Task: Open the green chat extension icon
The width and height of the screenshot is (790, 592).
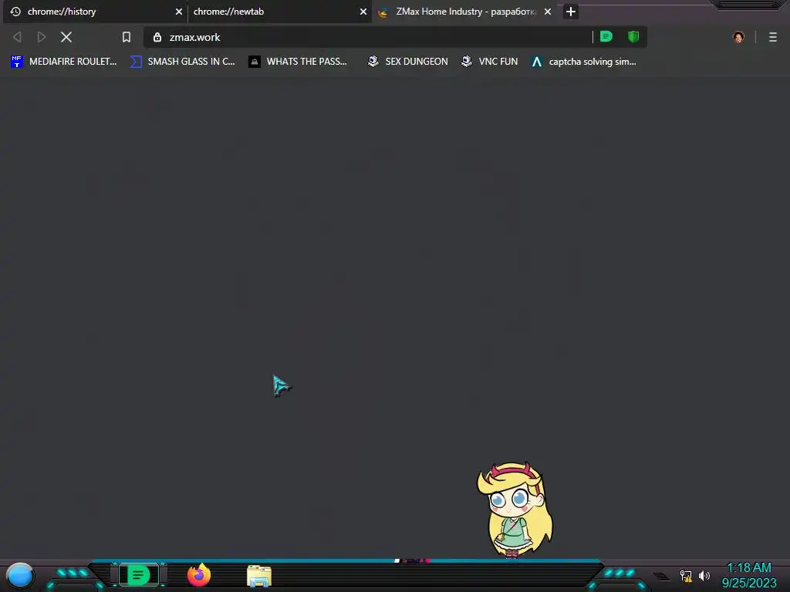Action: point(606,37)
